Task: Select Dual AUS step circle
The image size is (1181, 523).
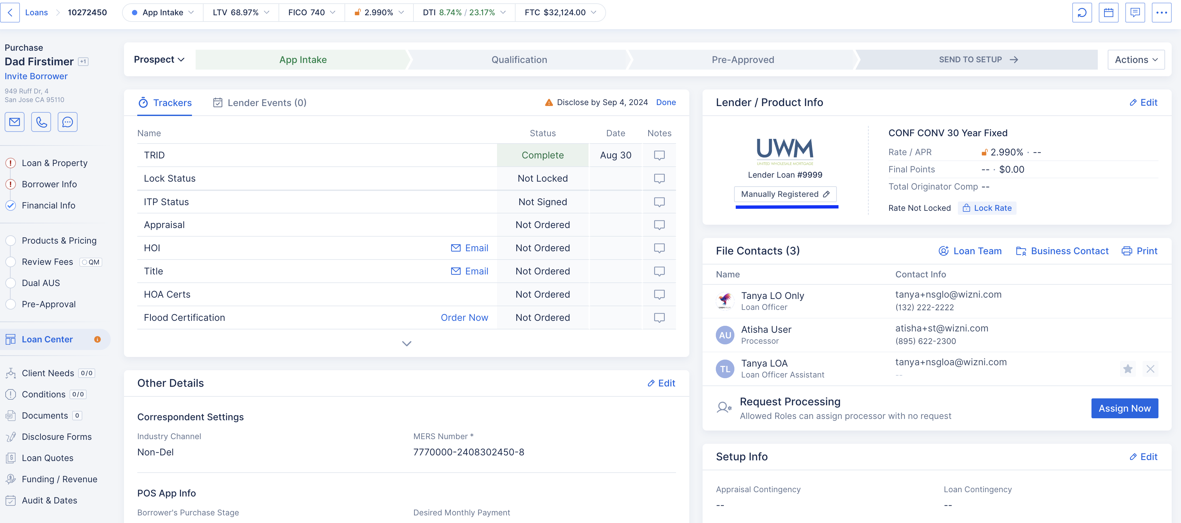Action: (11, 283)
